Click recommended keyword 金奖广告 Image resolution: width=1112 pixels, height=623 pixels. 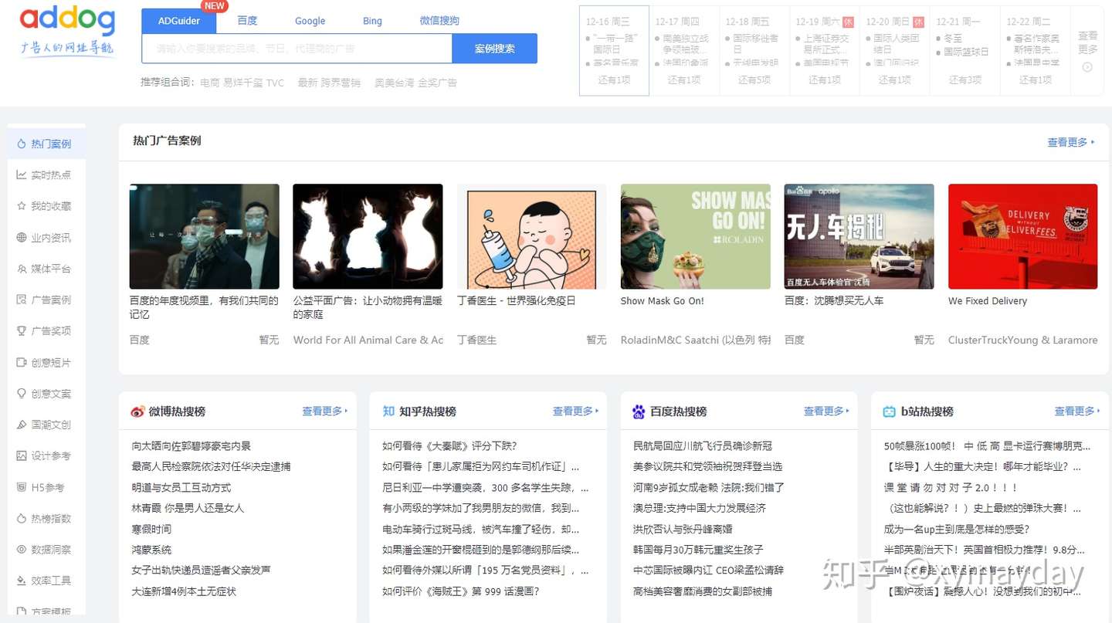[x=437, y=83]
